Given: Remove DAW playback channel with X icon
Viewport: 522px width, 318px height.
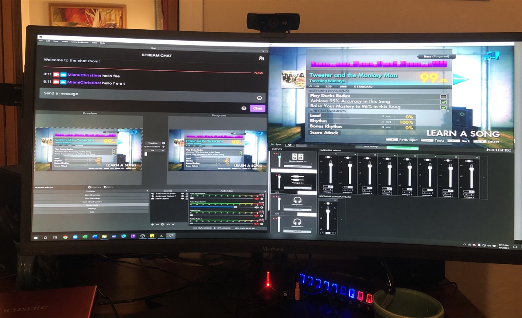Looking at the screenshot, I should tap(335, 200).
